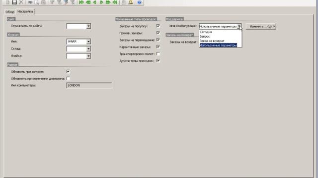Image resolution: width=318 pixels, height=178 pixels.
Task: Select Сегодня in the dropdown list
Action: [221, 32]
